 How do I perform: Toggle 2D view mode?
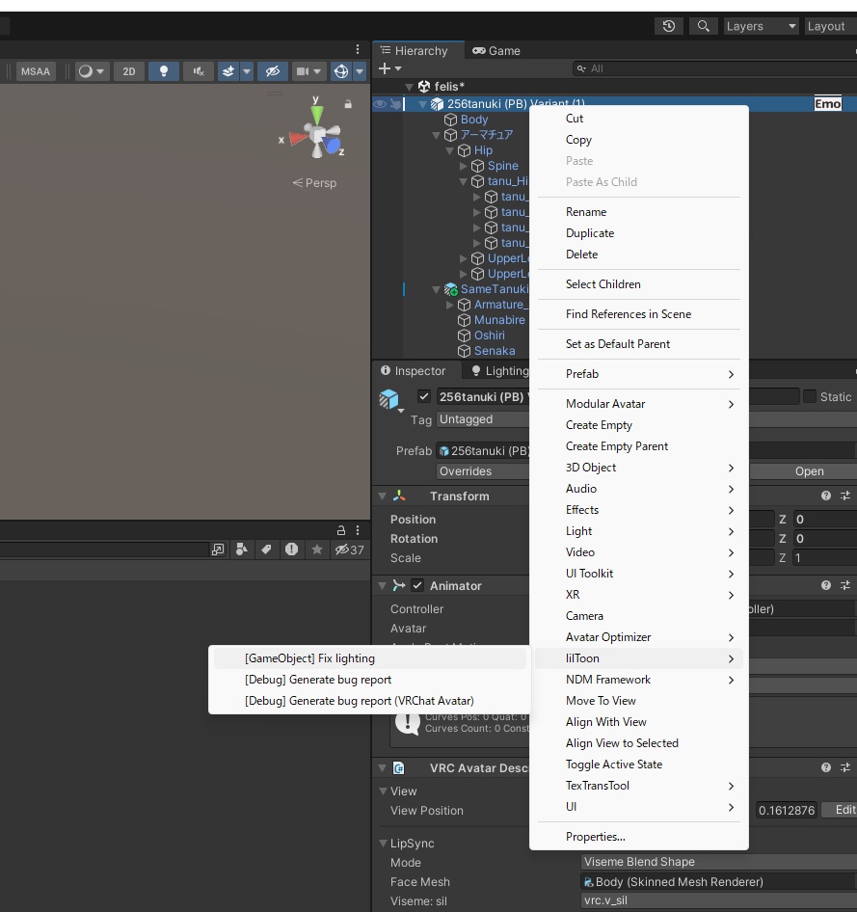[x=129, y=71]
